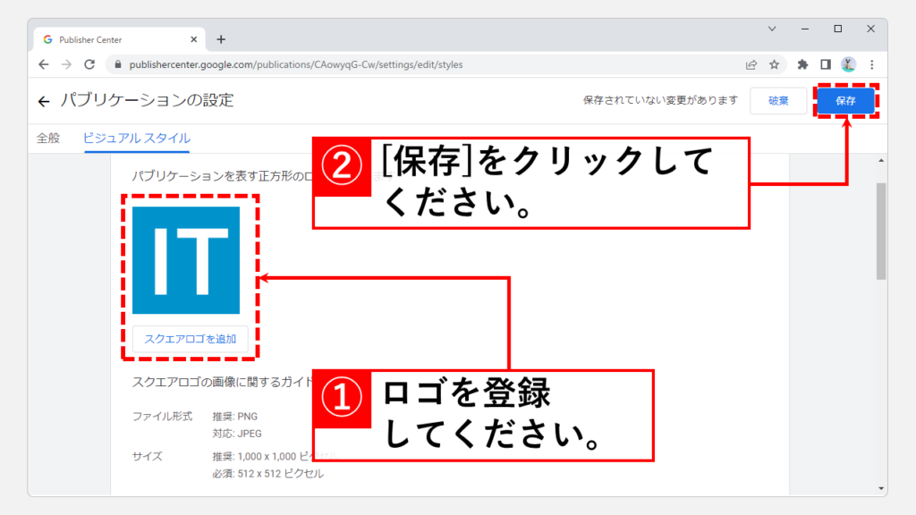
Task: Minimize the browser window
Action: (805, 29)
